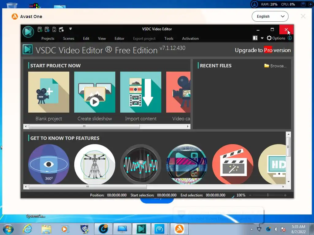Click the End selection timecode value
This screenshot has width=314, height=235.
click(x=216, y=195)
